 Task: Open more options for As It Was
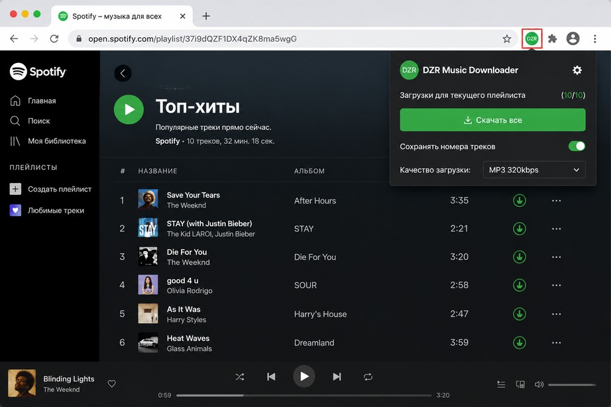tap(557, 314)
